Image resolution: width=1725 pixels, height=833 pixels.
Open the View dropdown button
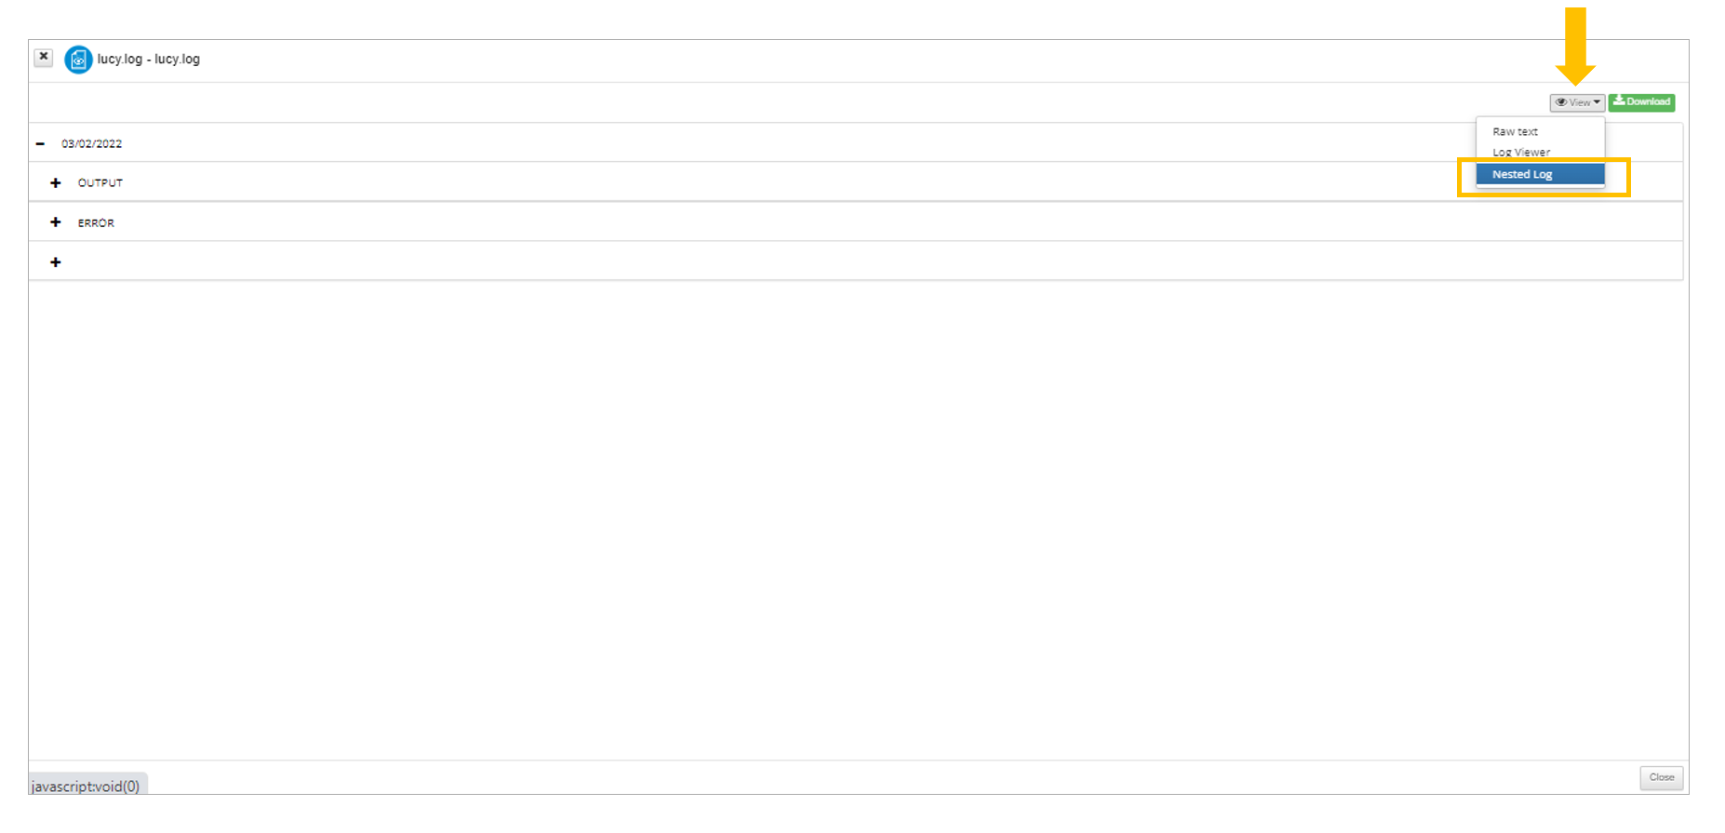[1577, 102]
